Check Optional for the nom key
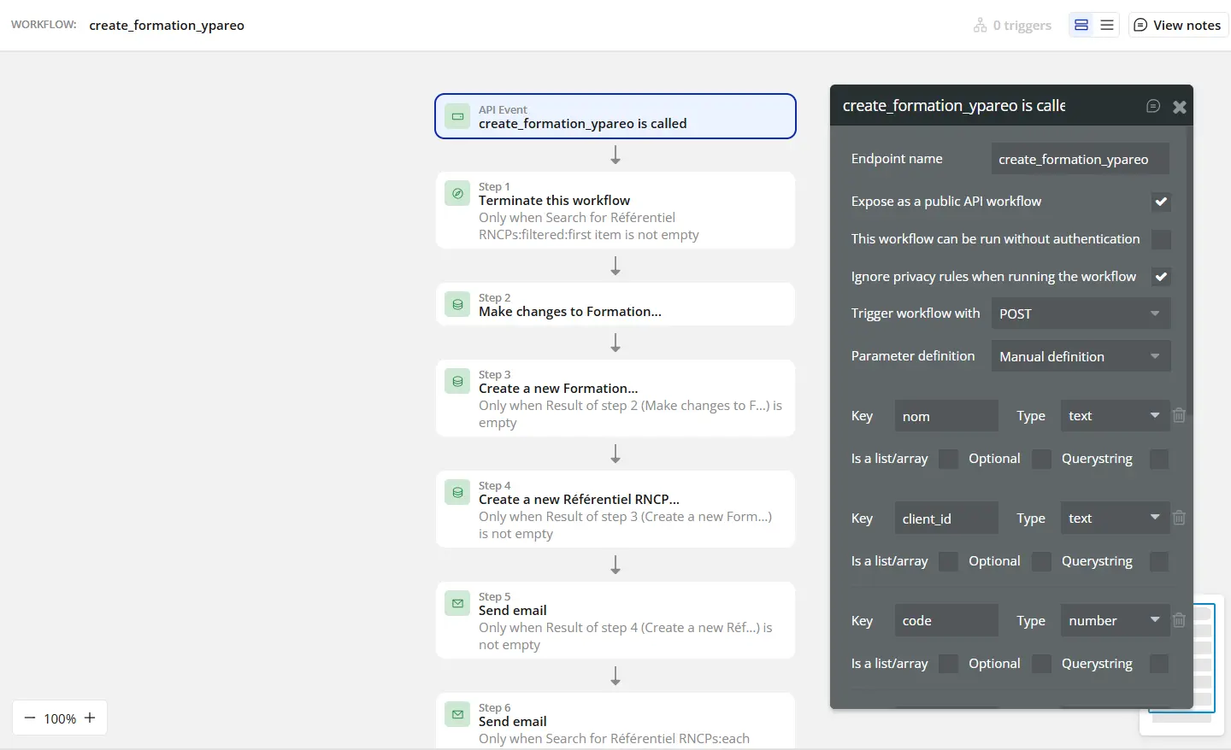Image resolution: width=1231 pixels, height=750 pixels. [1041, 459]
